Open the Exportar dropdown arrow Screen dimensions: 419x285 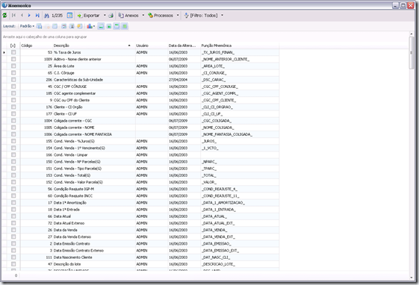[x=105, y=16]
